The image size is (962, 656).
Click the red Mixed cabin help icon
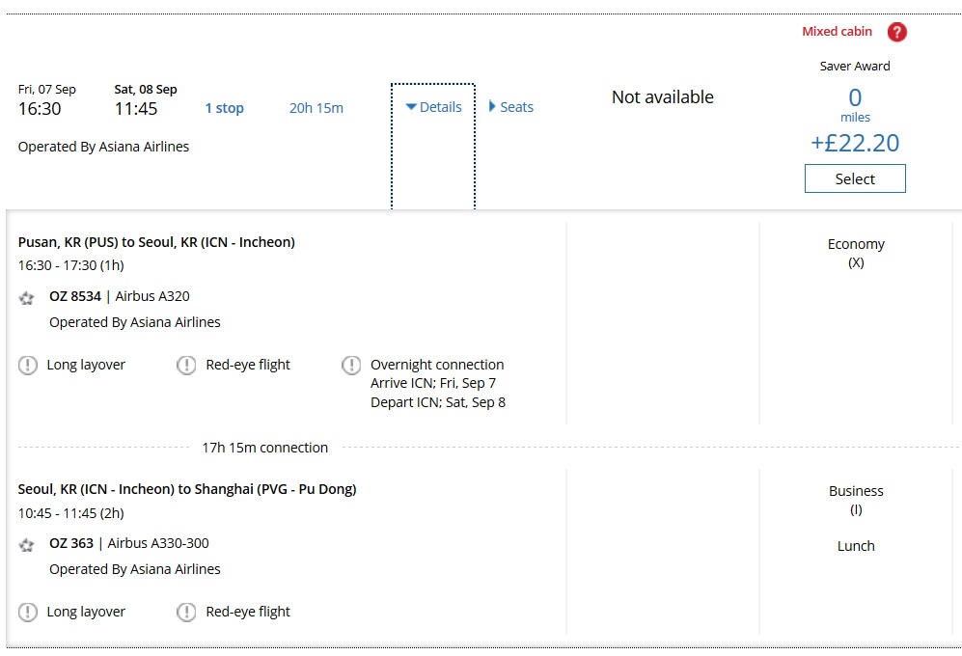point(897,32)
